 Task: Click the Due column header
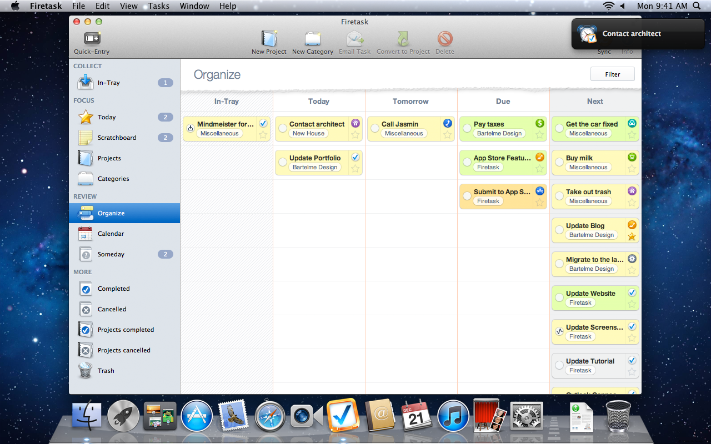[x=503, y=101]
